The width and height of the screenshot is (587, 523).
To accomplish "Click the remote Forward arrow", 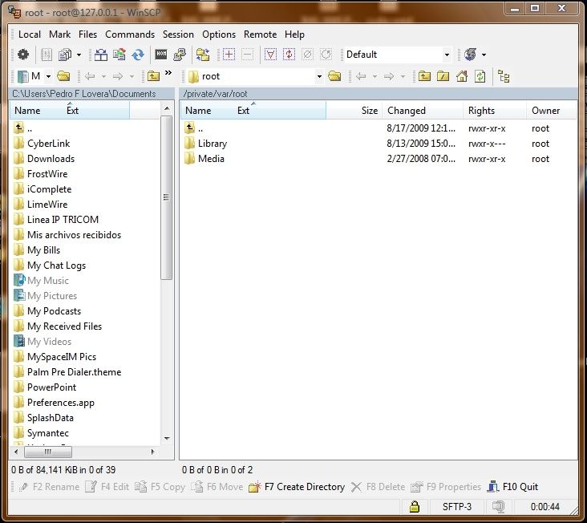I will click(x=389, y=76).
